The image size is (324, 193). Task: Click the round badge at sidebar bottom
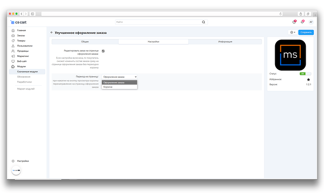(16, 171)
